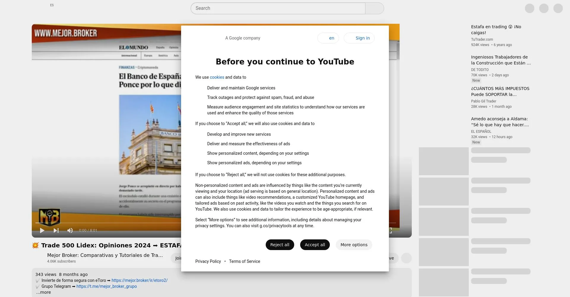The height and width of the screenshot is (297, 570).
Task: Open the t.me/mejor_broker_grupo Telegram link
Action: [x=107, y=286]
